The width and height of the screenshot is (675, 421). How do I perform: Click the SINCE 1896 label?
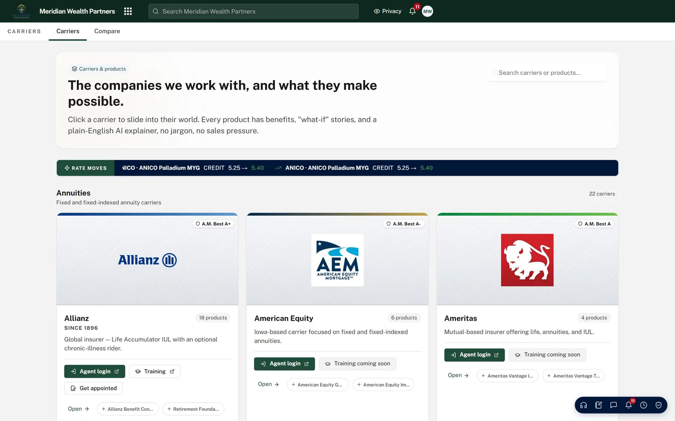click(81, 328)
